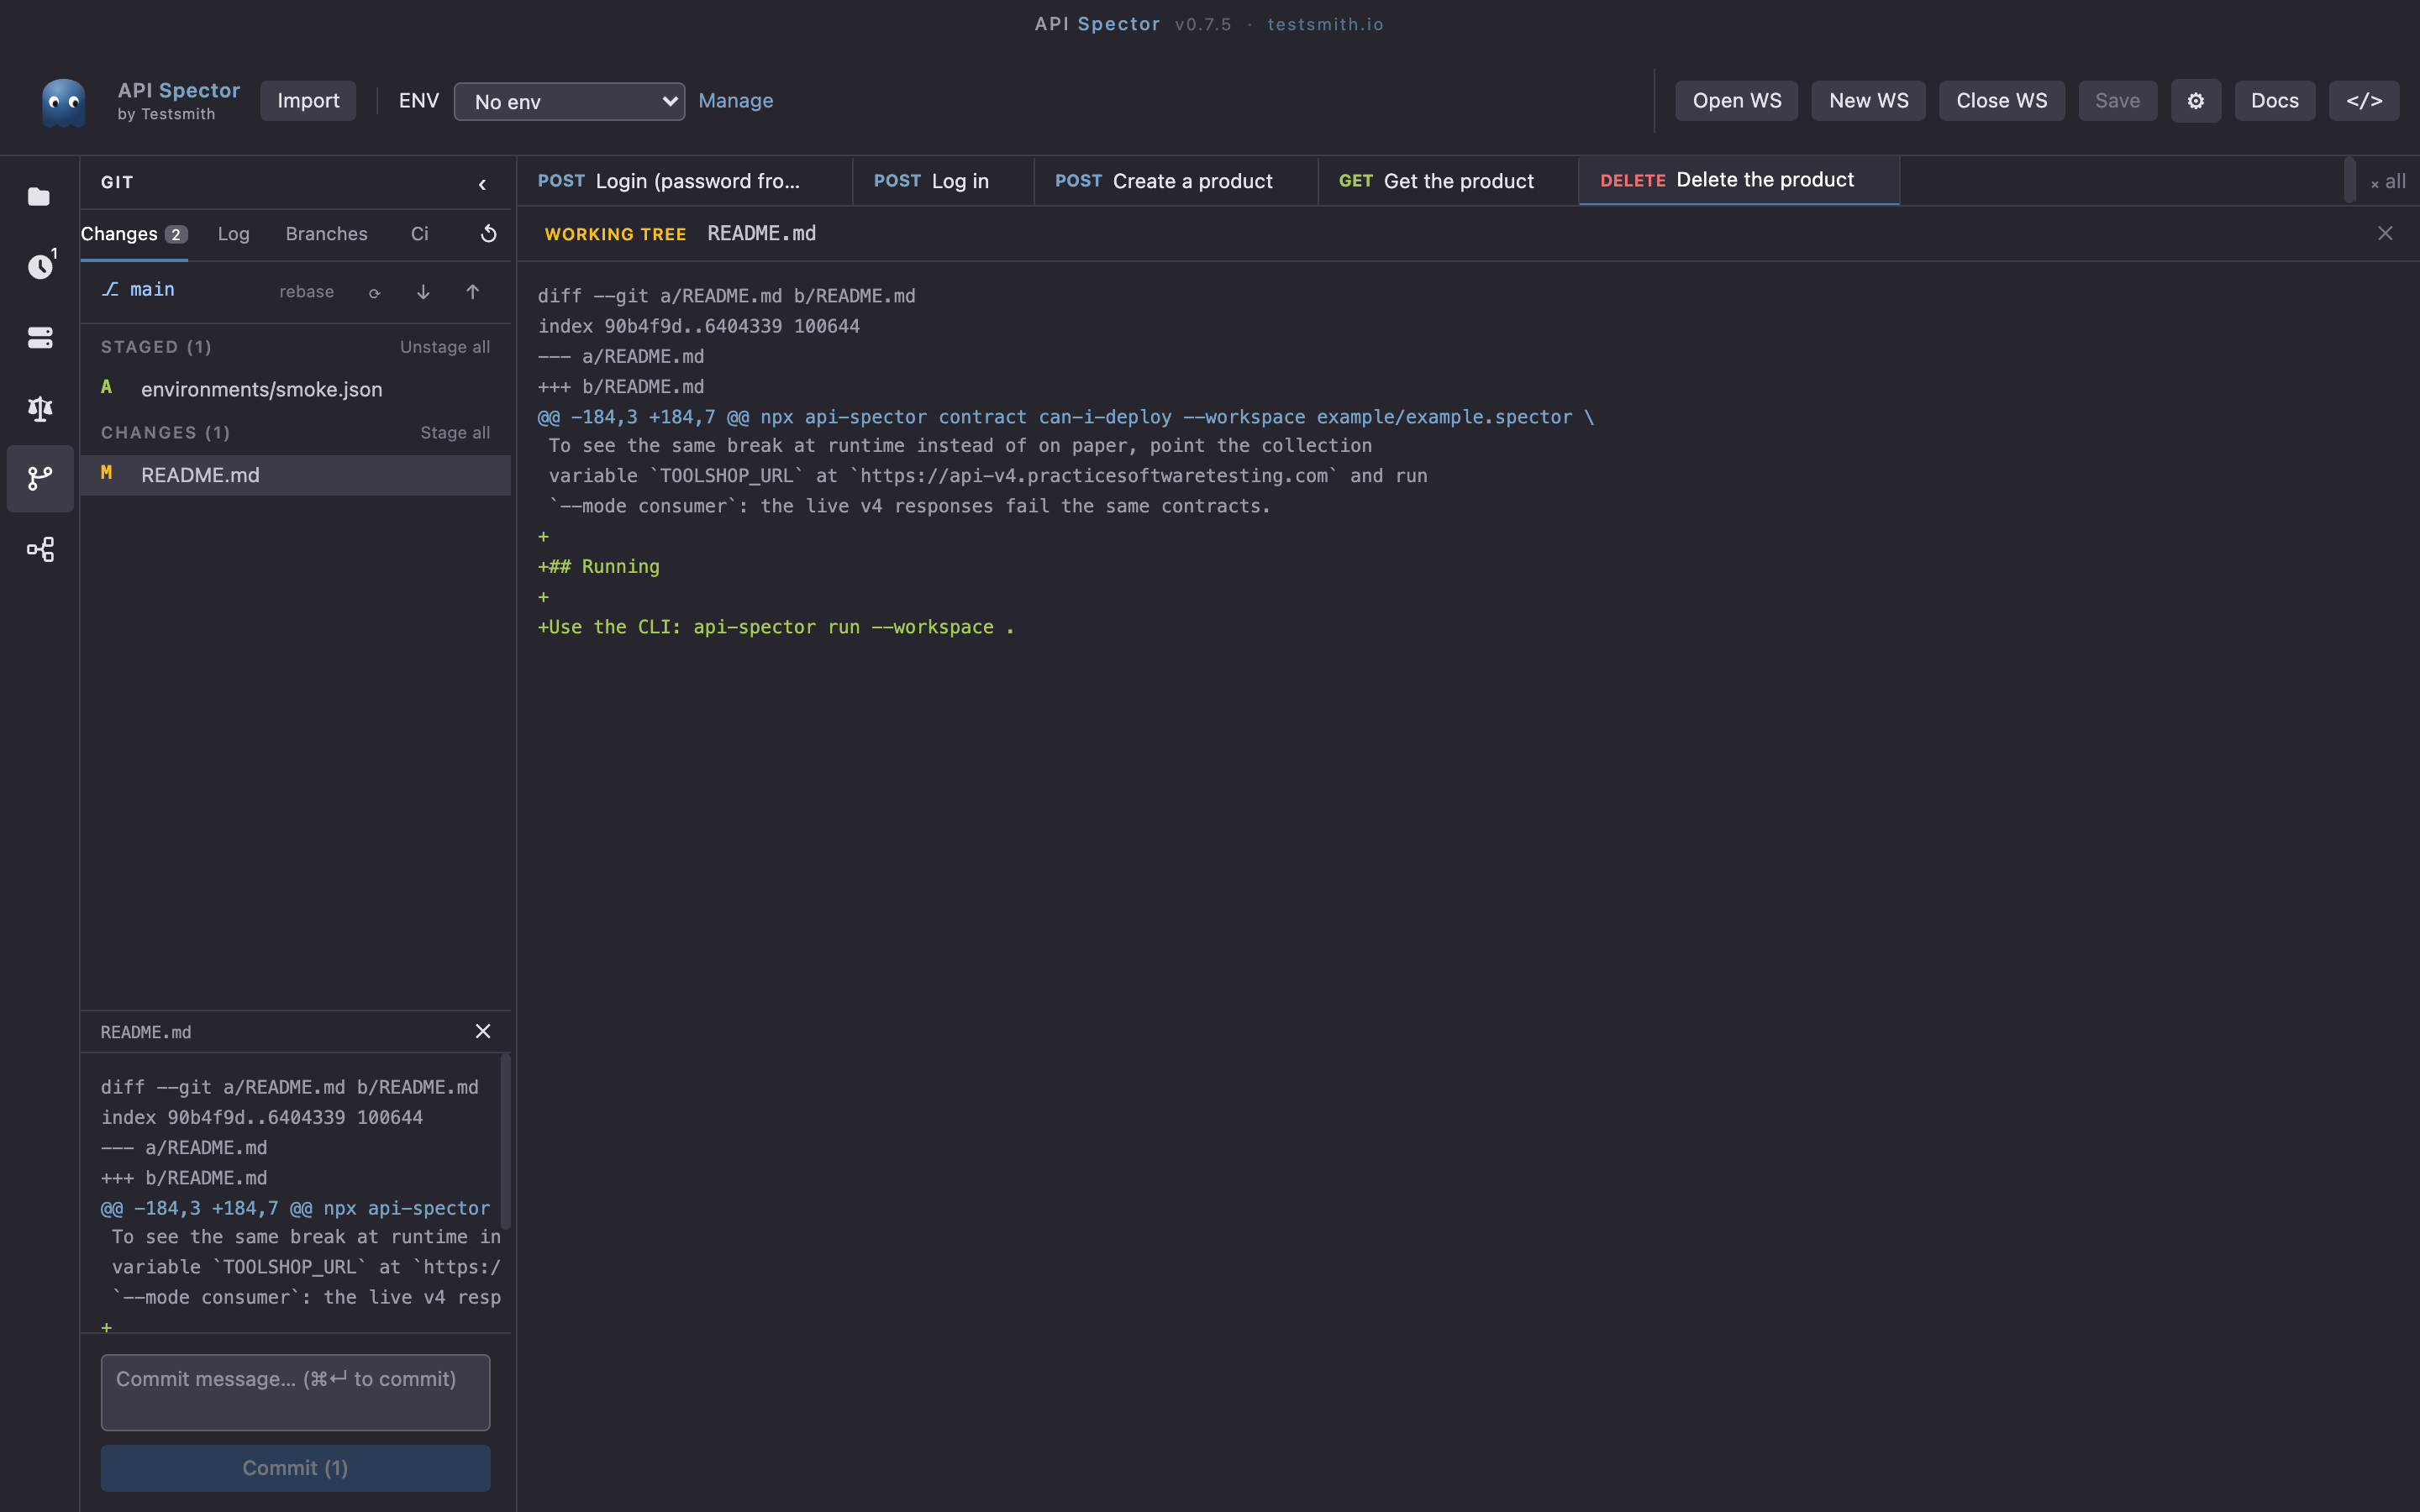Switch to the Log tab
This screenshot has width=2420, height=1512.
(x=233, y=234)
